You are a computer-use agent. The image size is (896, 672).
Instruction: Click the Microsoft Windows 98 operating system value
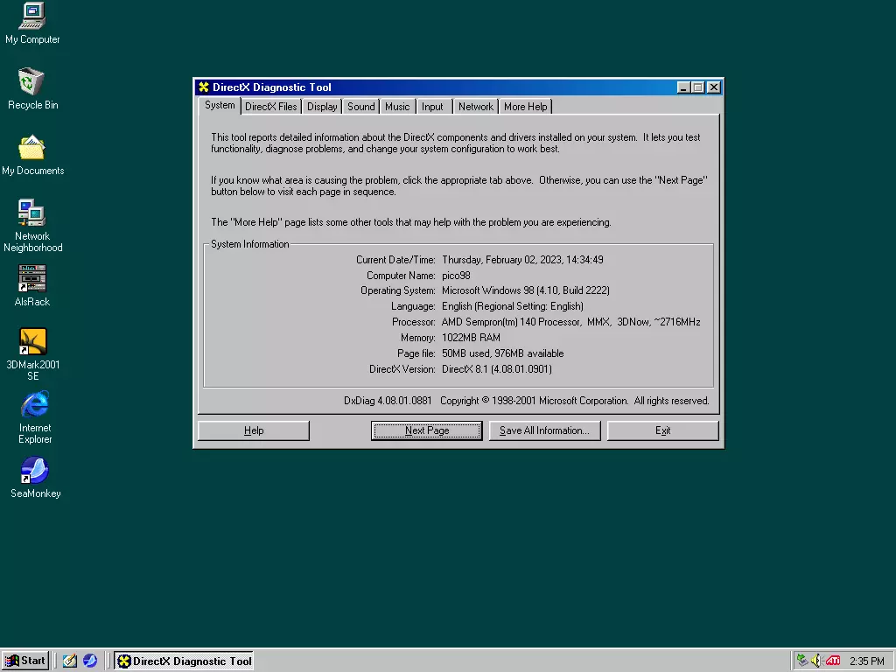[x=526, y=290]
